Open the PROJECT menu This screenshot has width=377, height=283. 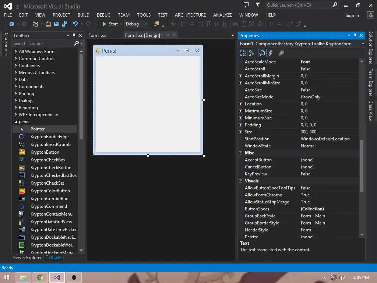point(61,15)
